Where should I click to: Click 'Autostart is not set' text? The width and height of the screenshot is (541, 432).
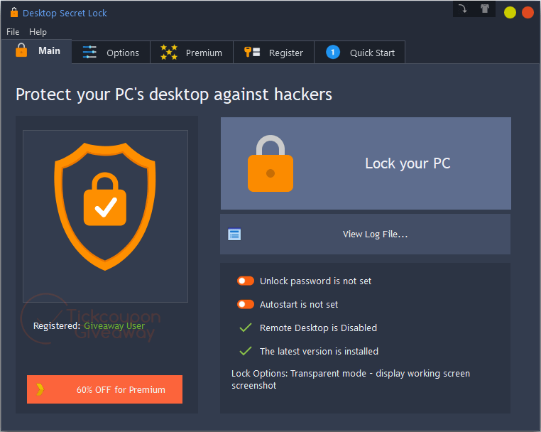(x=299, y=305)
